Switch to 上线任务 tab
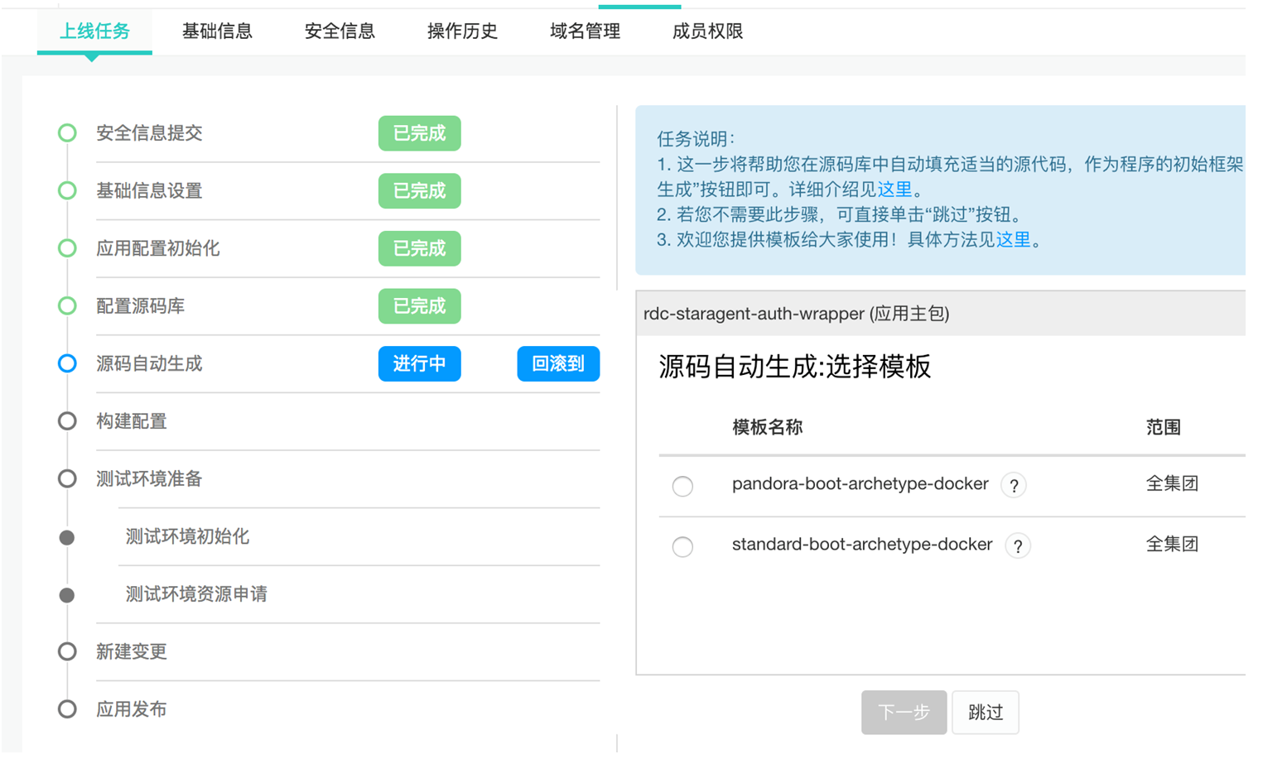 [x=94, y=31]
